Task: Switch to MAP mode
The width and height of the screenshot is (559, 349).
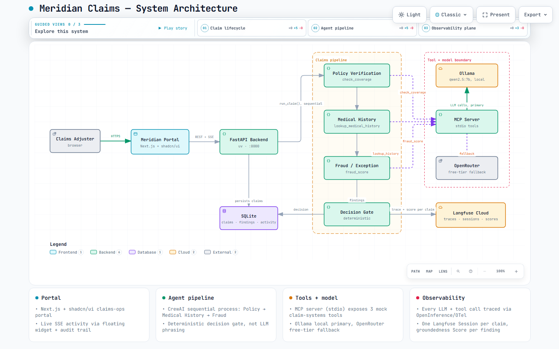Action: coord(429,271)
